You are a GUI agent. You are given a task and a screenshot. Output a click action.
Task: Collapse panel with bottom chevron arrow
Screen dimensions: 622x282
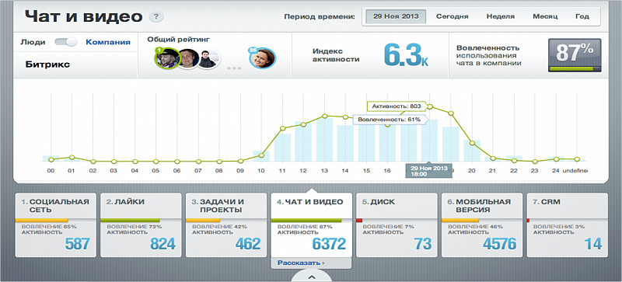point(312,277)
